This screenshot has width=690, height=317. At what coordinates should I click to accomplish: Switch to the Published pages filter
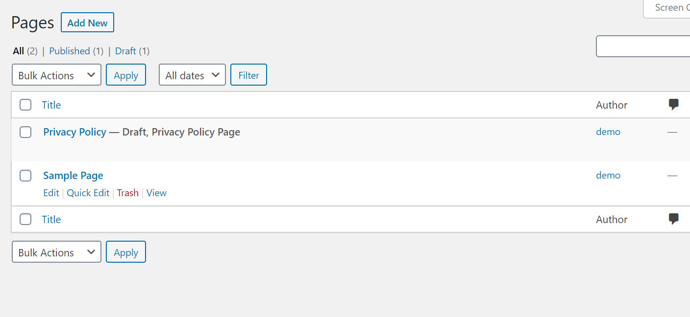[70, 51]
